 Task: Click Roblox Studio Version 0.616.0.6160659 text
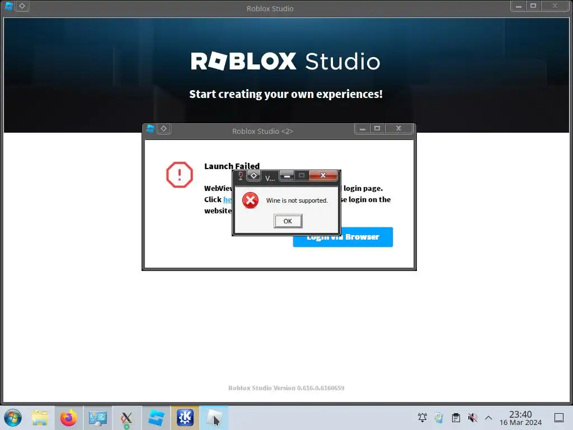point(286,388)
